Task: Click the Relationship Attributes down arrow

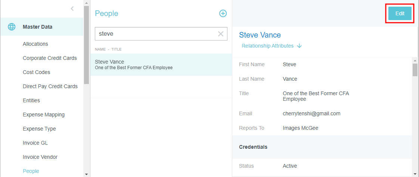Action: 299,46
